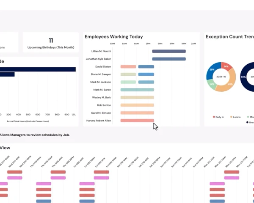Screen dimensions: 254x203
Task: Select Carol M. Simson's name label
Action: tap(101, 113)
